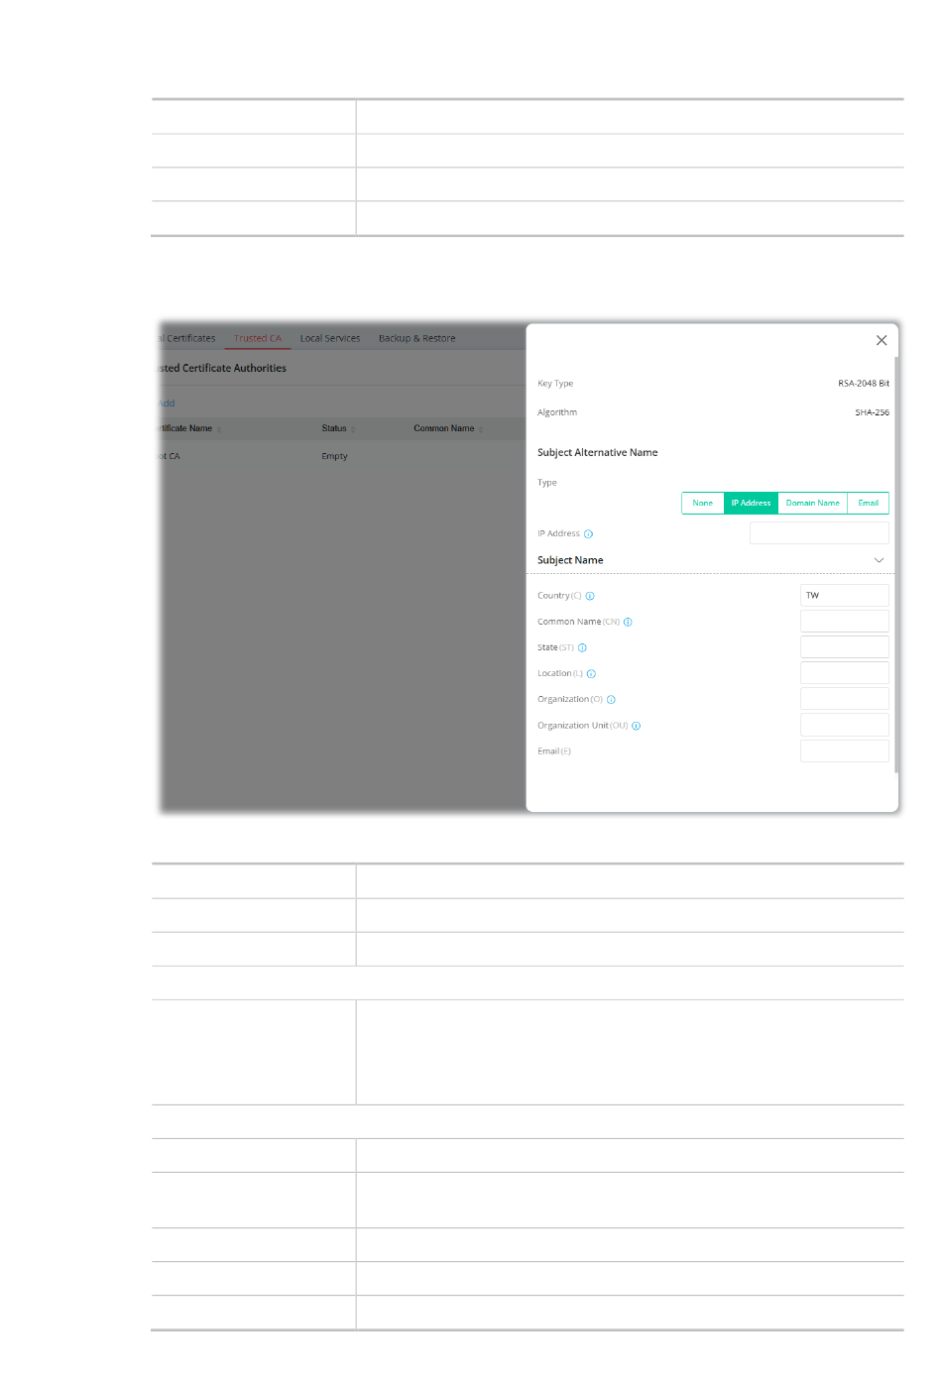Viewport: 942px width, 1385px height.
Task: Choose Domain Name type option
Action: pos(812,503)
